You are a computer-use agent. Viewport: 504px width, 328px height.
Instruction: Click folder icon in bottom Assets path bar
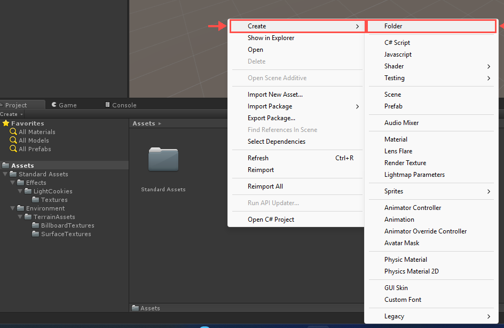point(135,308)
